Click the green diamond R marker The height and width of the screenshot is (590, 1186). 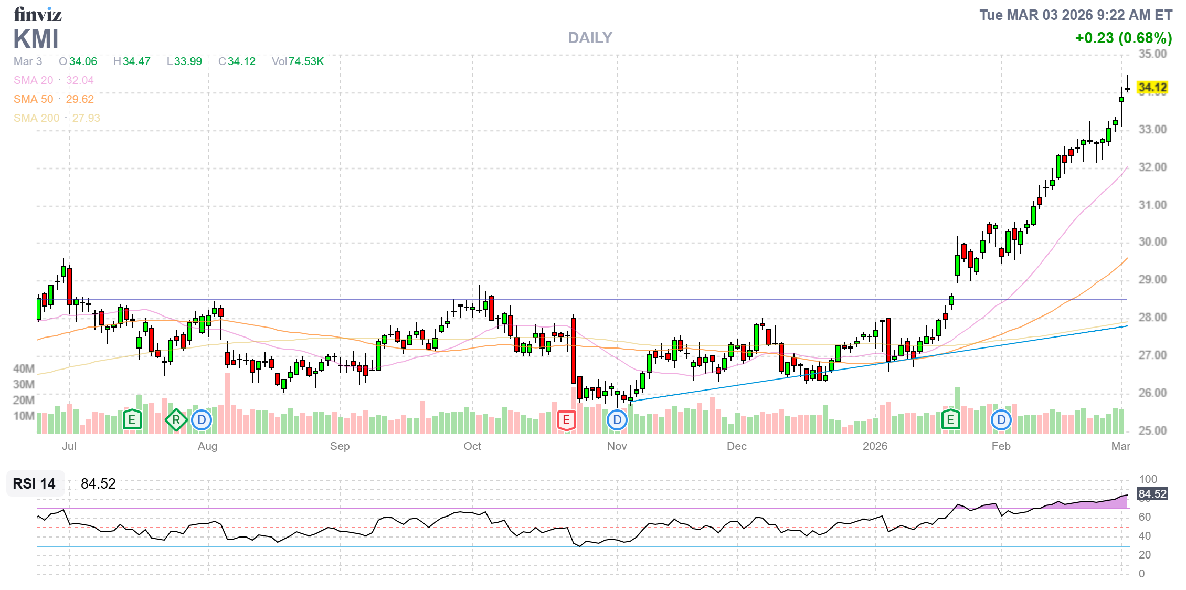tap(176, 420)
